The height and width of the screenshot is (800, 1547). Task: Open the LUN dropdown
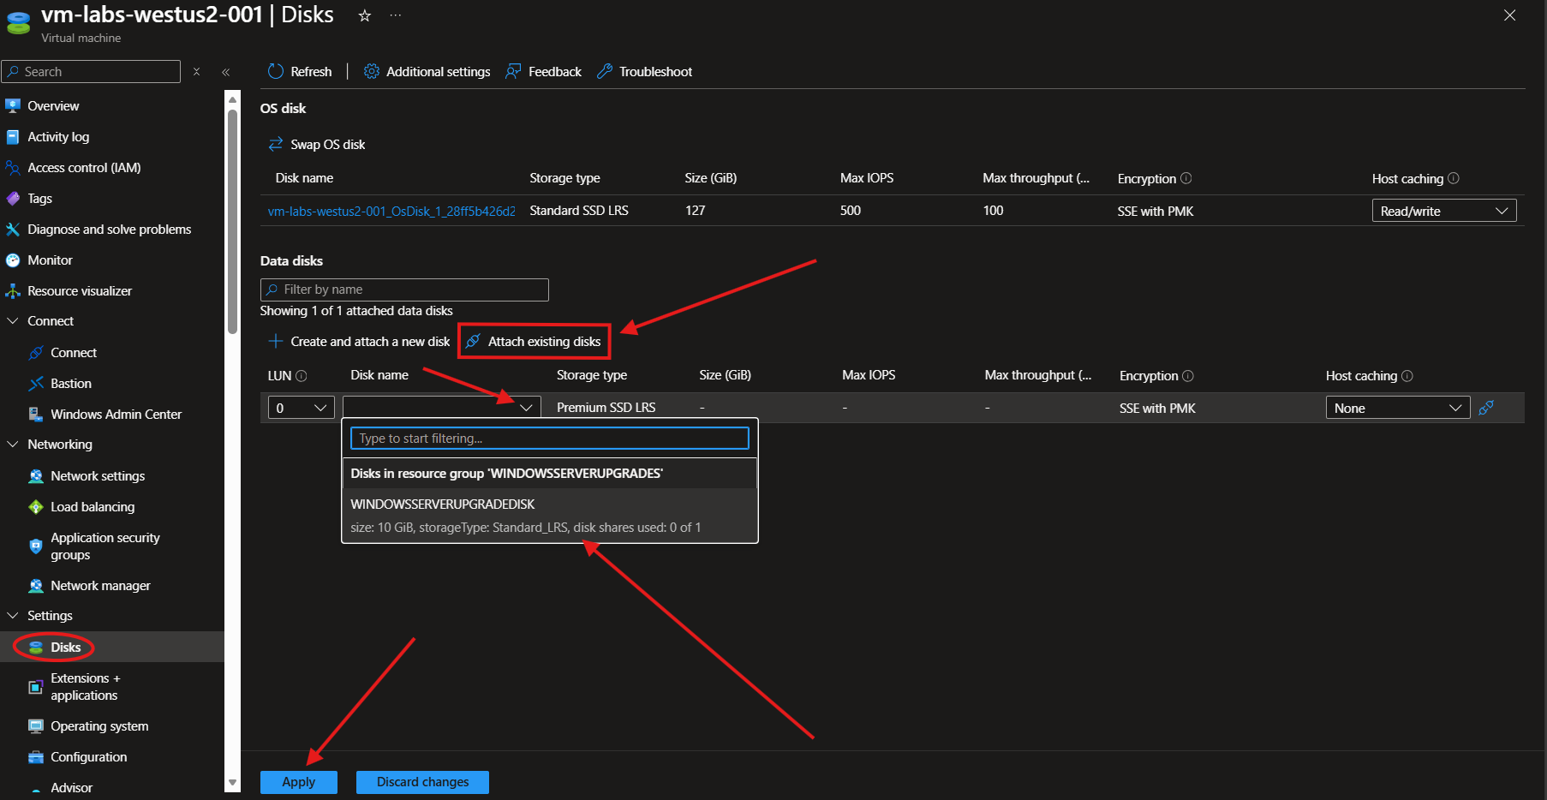(301, 408)
